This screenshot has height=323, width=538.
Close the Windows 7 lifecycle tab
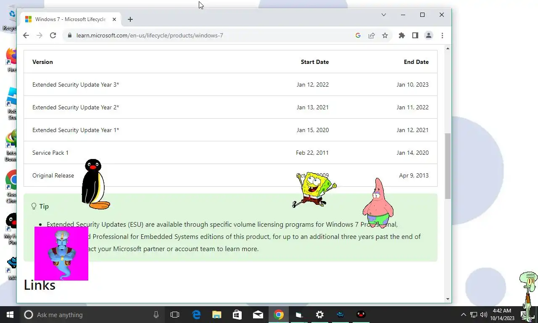(x=114, y=19)
